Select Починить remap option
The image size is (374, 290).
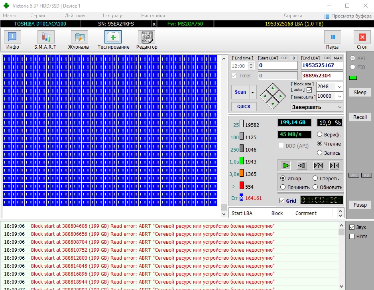coord(283,187)
